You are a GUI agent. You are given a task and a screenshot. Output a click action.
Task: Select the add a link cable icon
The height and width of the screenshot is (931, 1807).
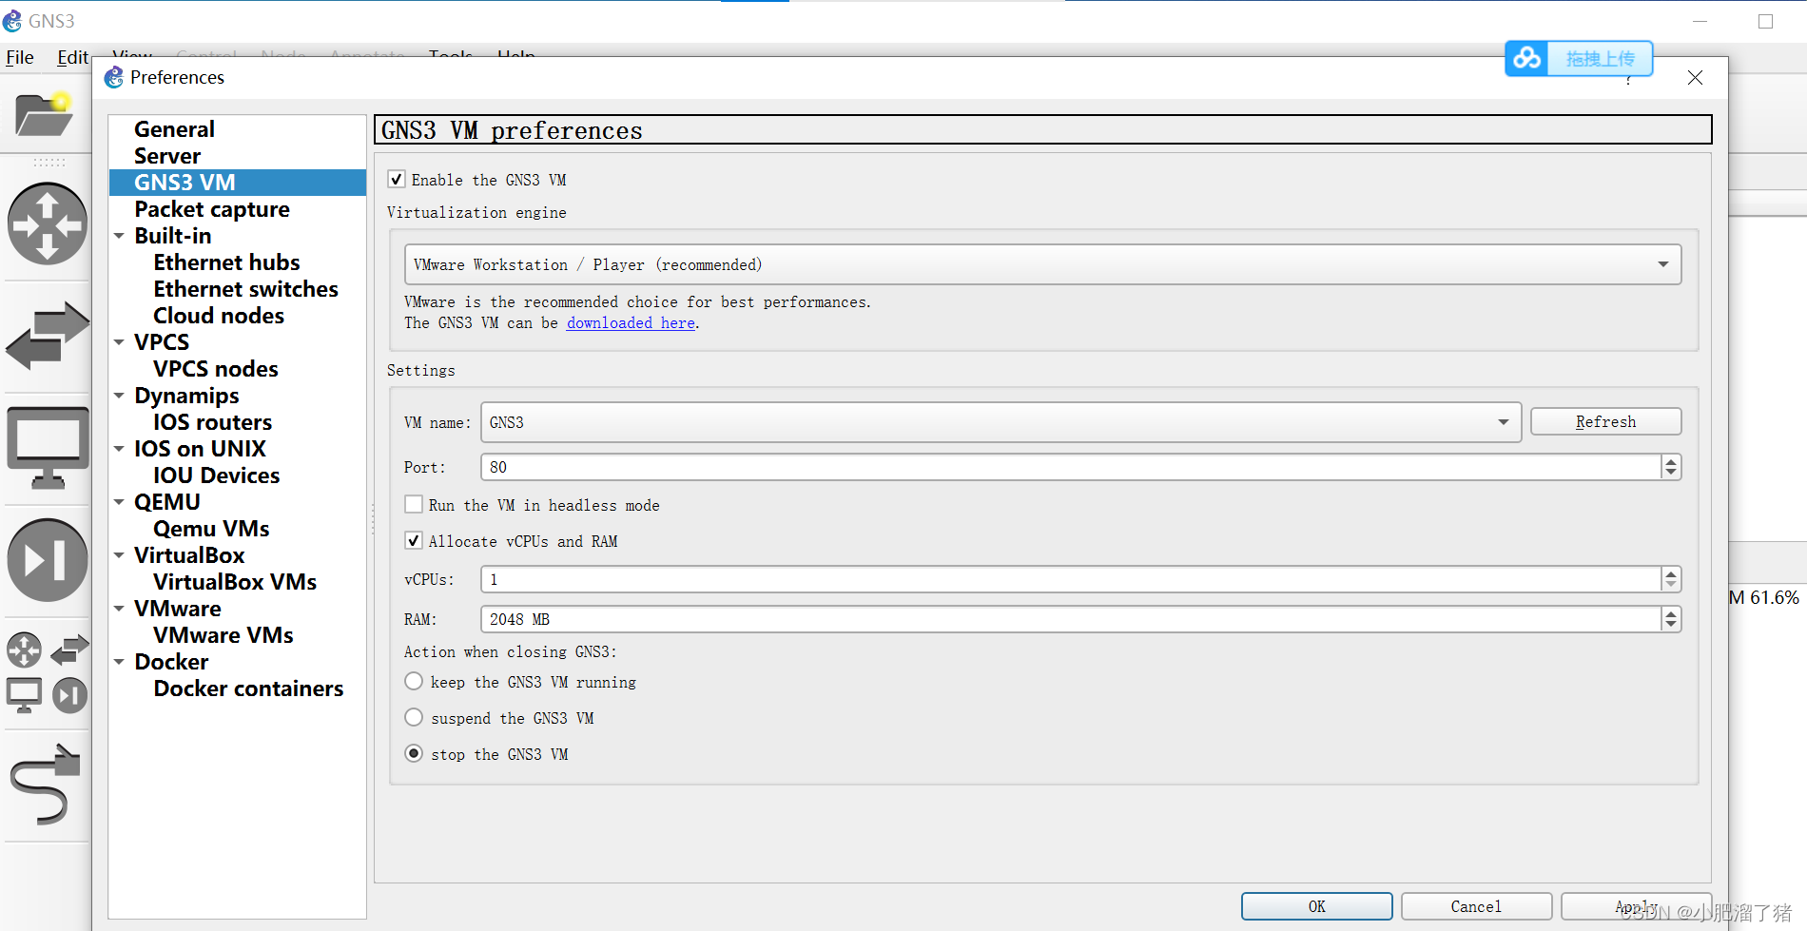(x=45, y=785)
